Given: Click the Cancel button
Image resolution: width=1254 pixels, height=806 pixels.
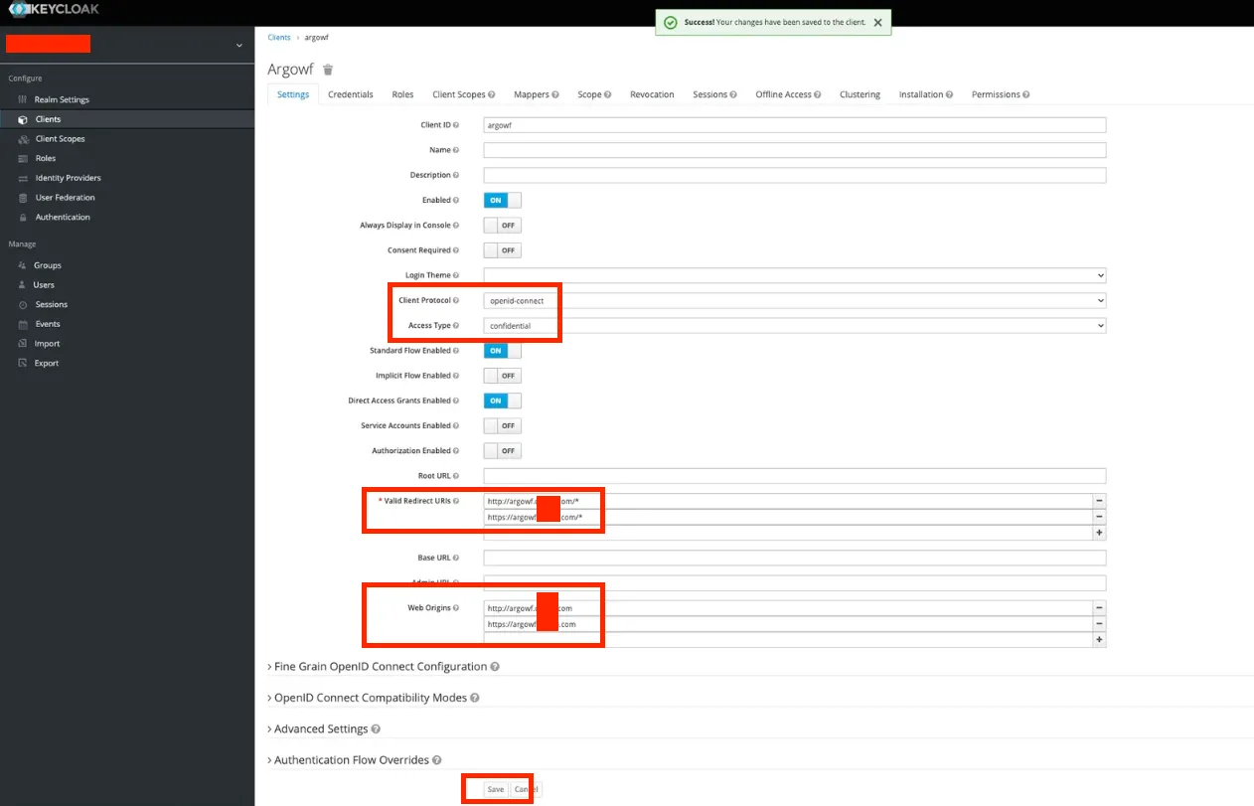Looking at the screenshot, I should coord(527,789).
